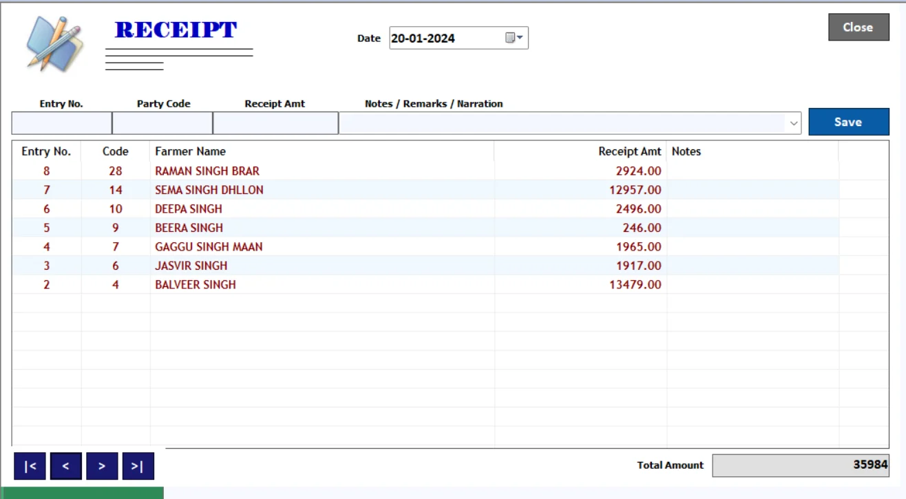Select the BEERA SINGH row
The image size is (906, 499).
click(425, 228)
